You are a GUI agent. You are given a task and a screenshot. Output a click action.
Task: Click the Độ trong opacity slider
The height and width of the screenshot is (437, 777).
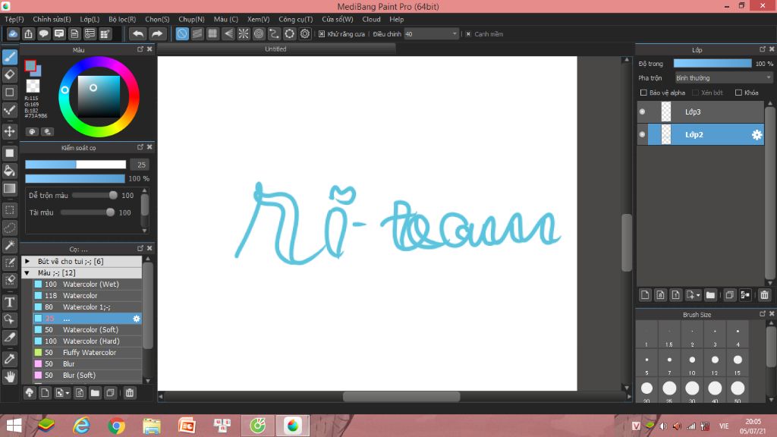[713, 64]
